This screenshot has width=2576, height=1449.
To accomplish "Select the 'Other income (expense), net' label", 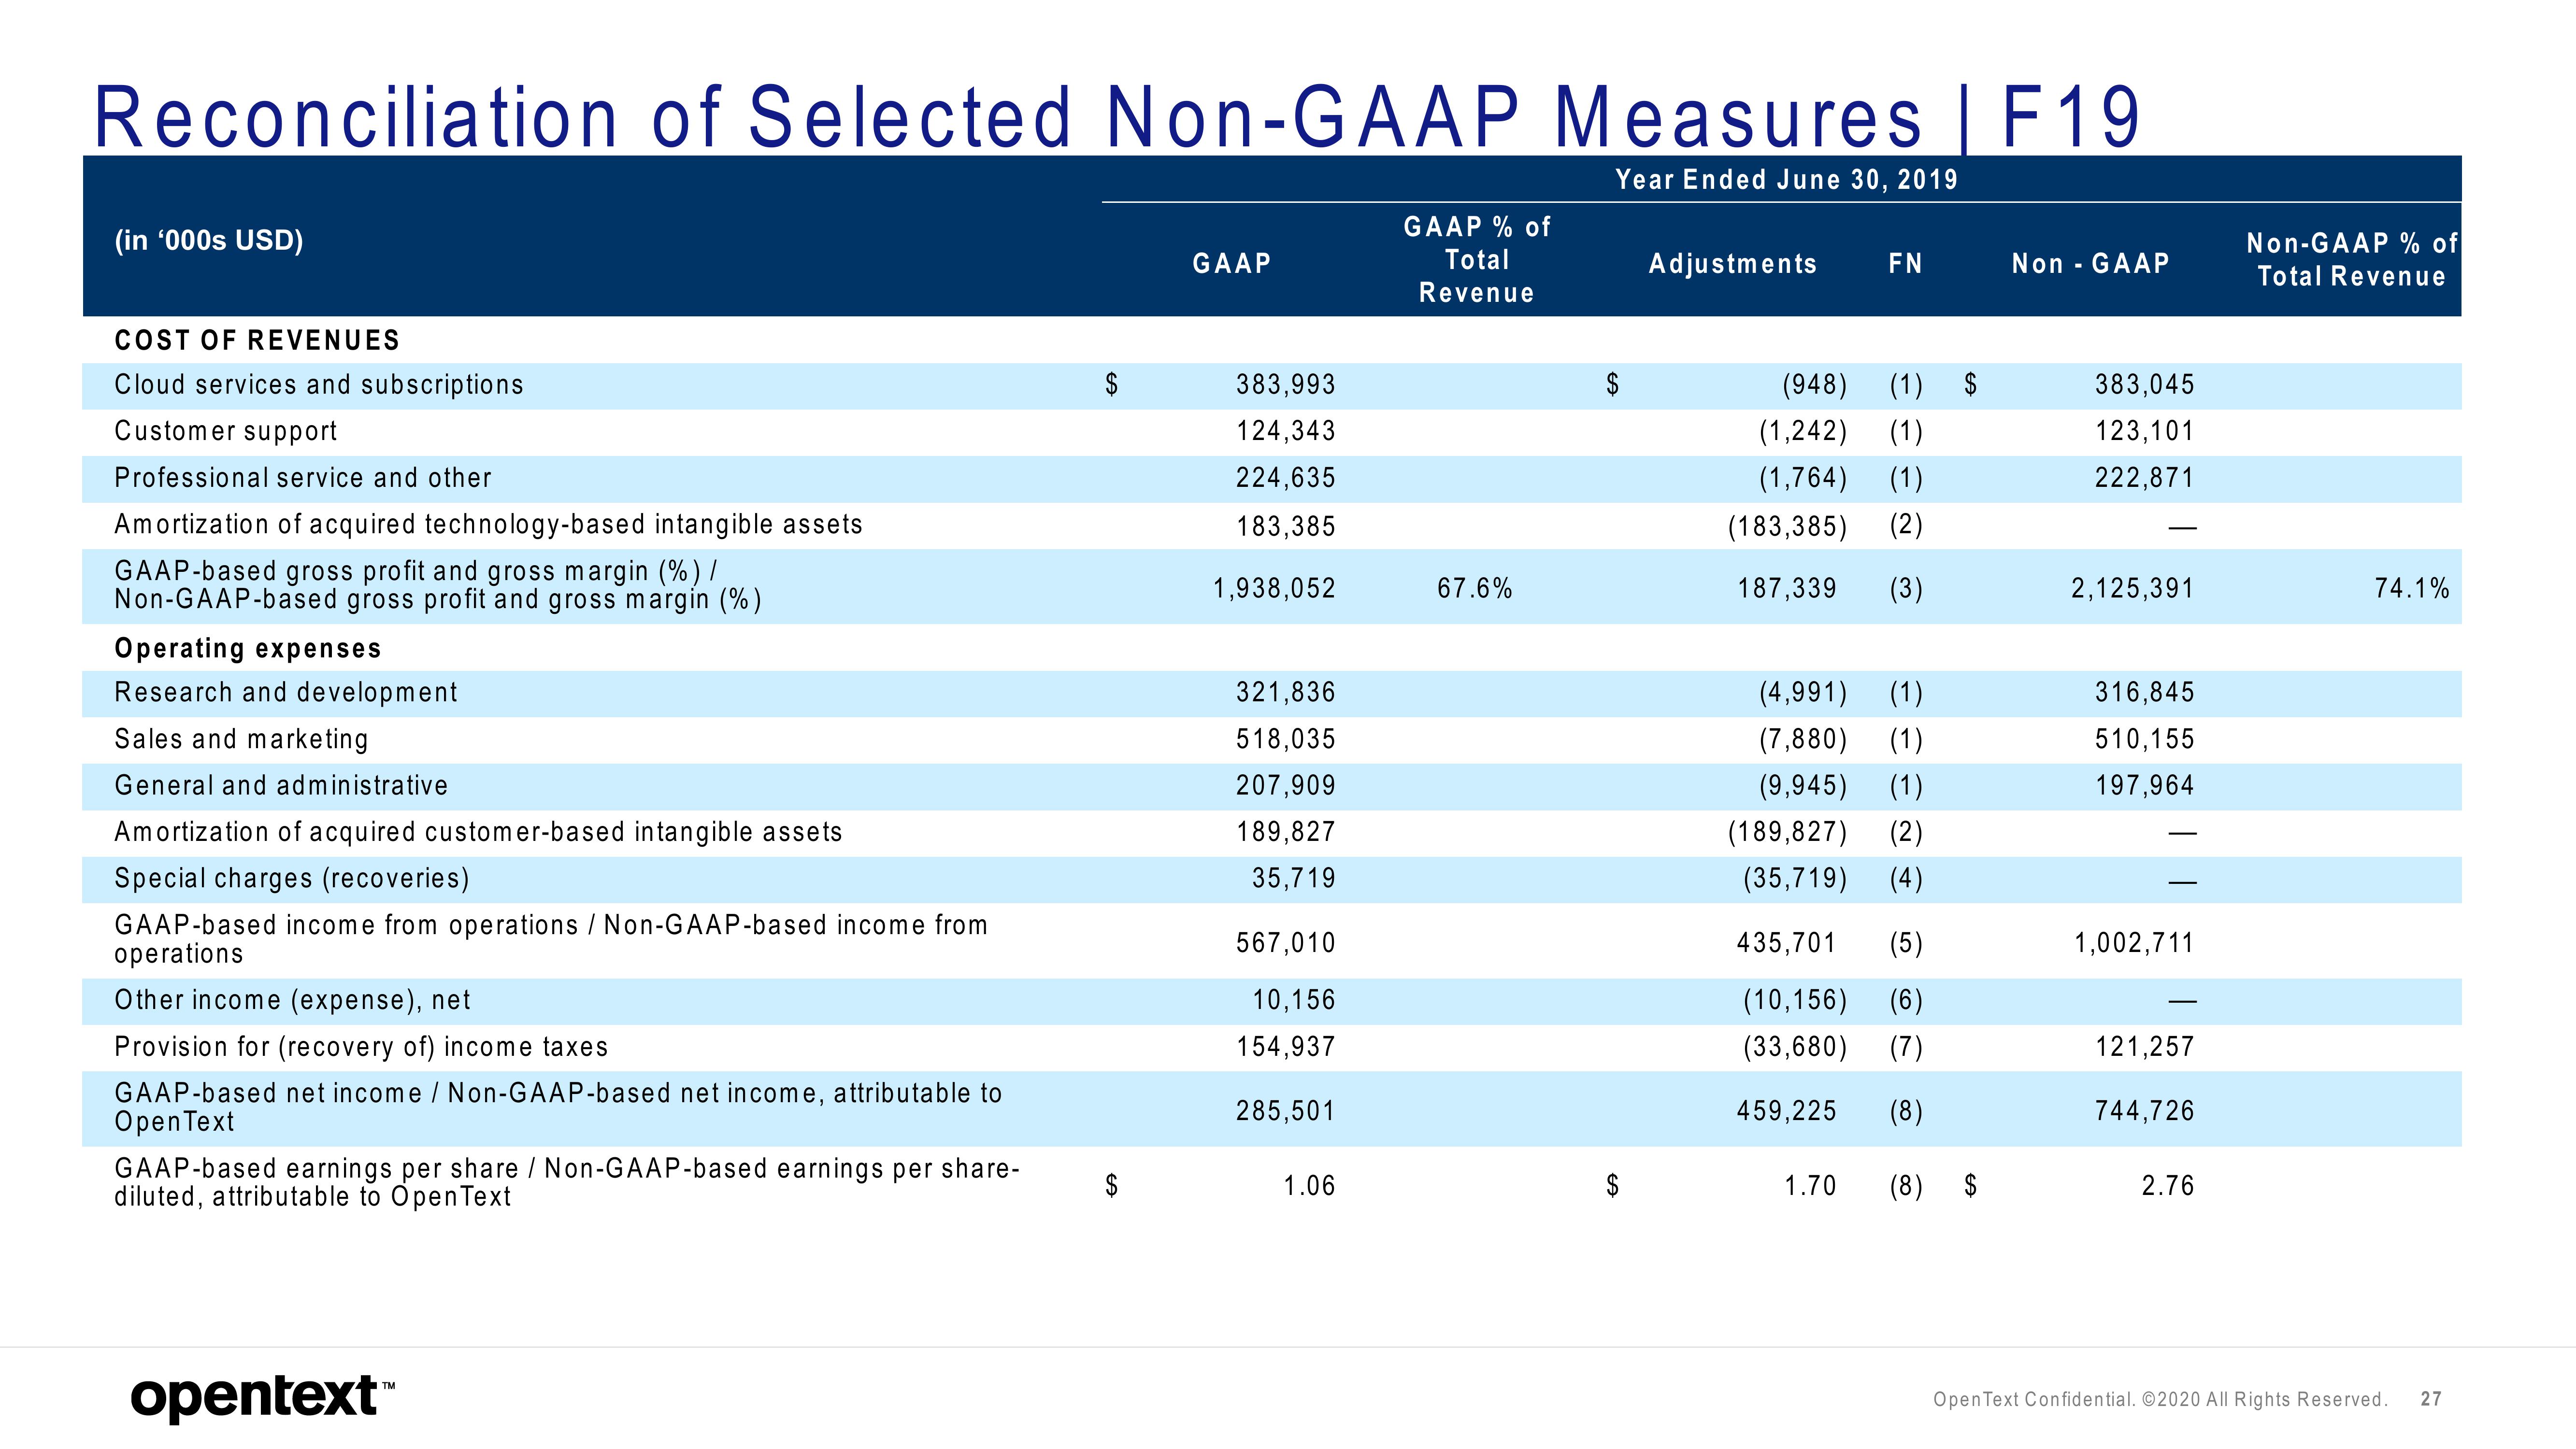I will pos(292,1000).
